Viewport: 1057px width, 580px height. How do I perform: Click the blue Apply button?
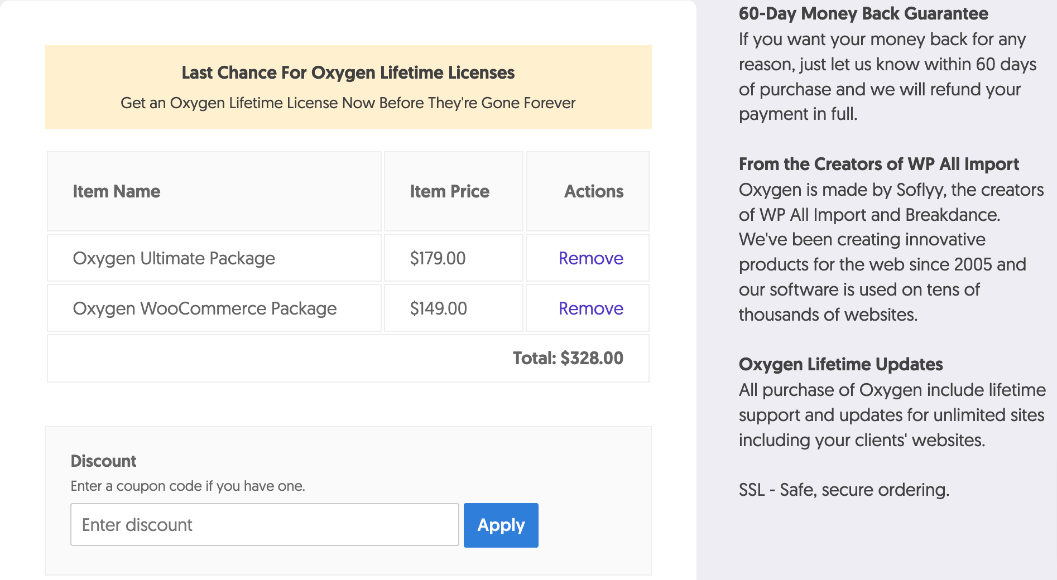pyautogui.click(x=501, y=524)
